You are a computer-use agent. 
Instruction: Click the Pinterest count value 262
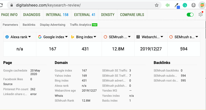[33, 89]
